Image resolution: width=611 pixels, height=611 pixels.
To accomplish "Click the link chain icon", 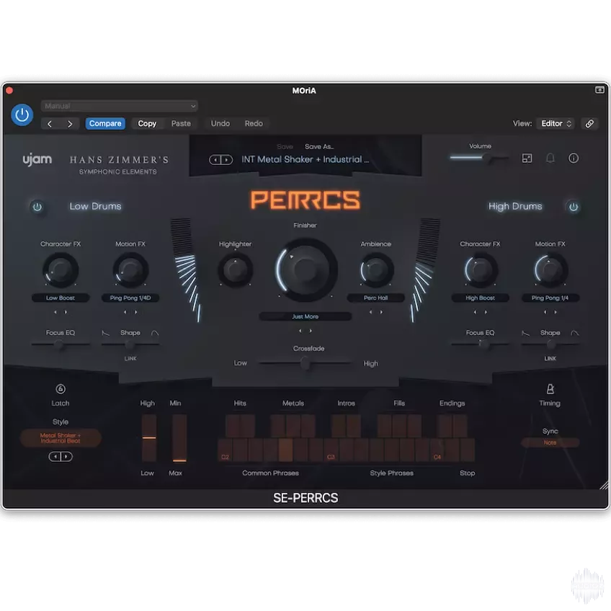I will click(589, 124).
